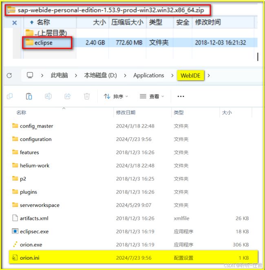Click the eclipse folder icon in archive
The width and height of the screenshot is (265, 270).
pos(29,42)
